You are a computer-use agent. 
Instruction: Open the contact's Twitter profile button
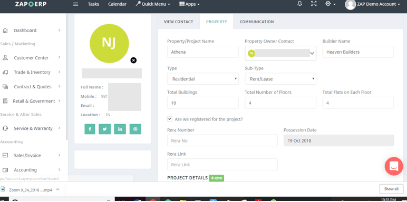[x=104, y=129]
